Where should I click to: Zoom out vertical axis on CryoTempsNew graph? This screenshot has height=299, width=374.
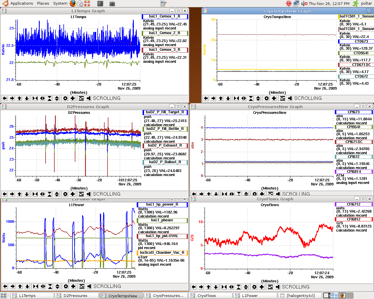tap(258, 98)
